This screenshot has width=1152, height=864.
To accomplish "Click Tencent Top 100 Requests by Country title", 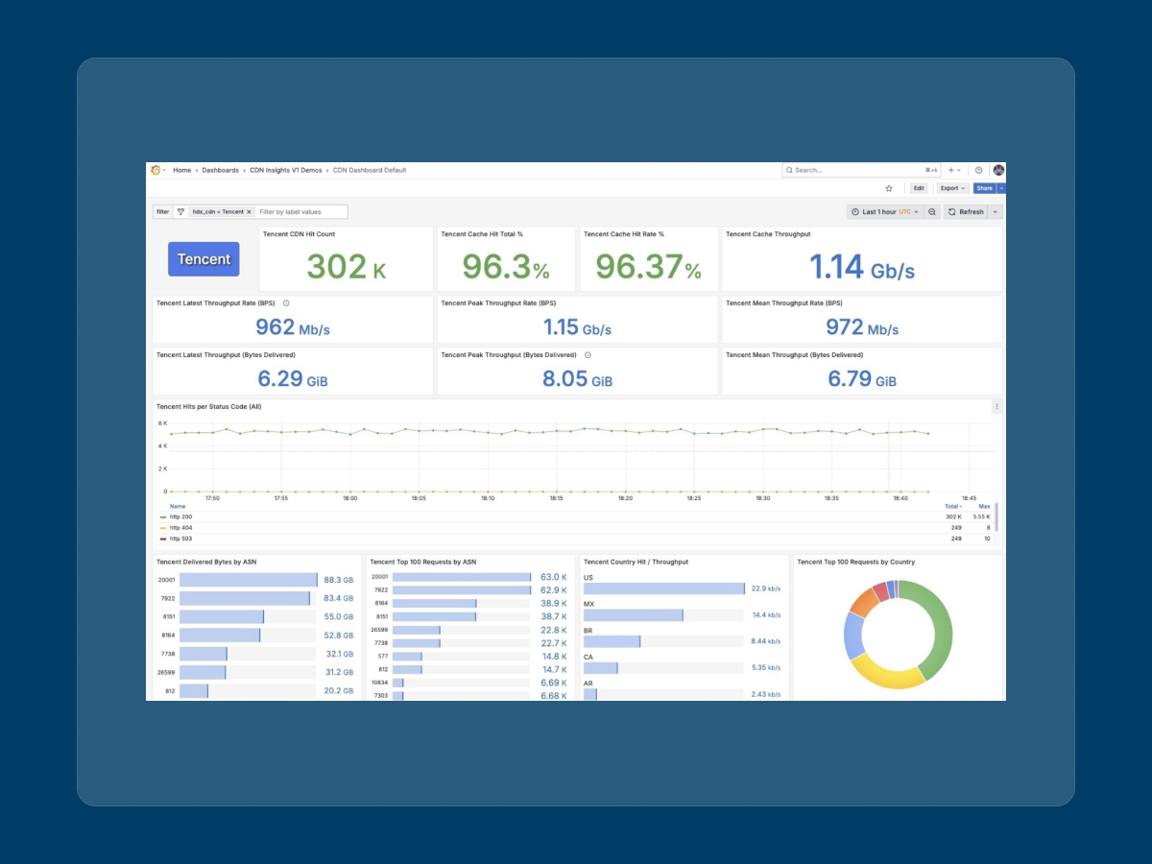I will [856, 562].
